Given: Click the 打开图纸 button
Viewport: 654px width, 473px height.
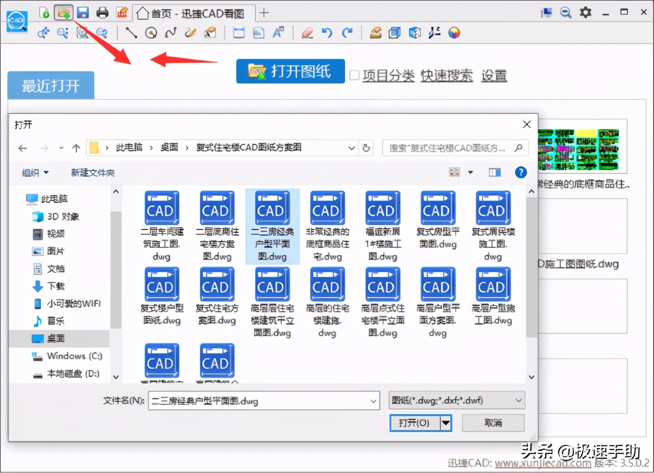Looking at the screenshot, I should click(290, 71).
